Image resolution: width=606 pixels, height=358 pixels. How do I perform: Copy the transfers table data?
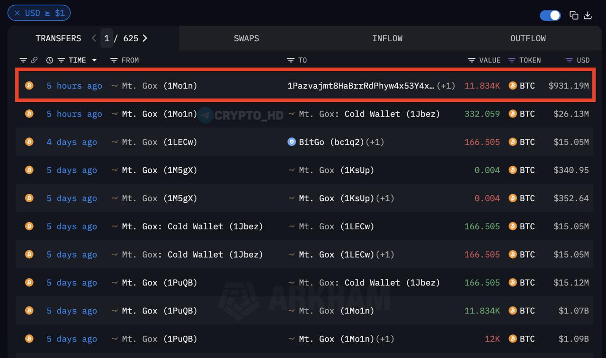point(574,15)
